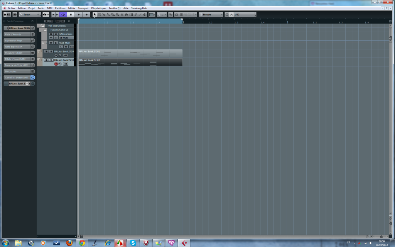Screen dimensions: 395x247
Task: Select the Play speaker tool
Action: point(145,15)
